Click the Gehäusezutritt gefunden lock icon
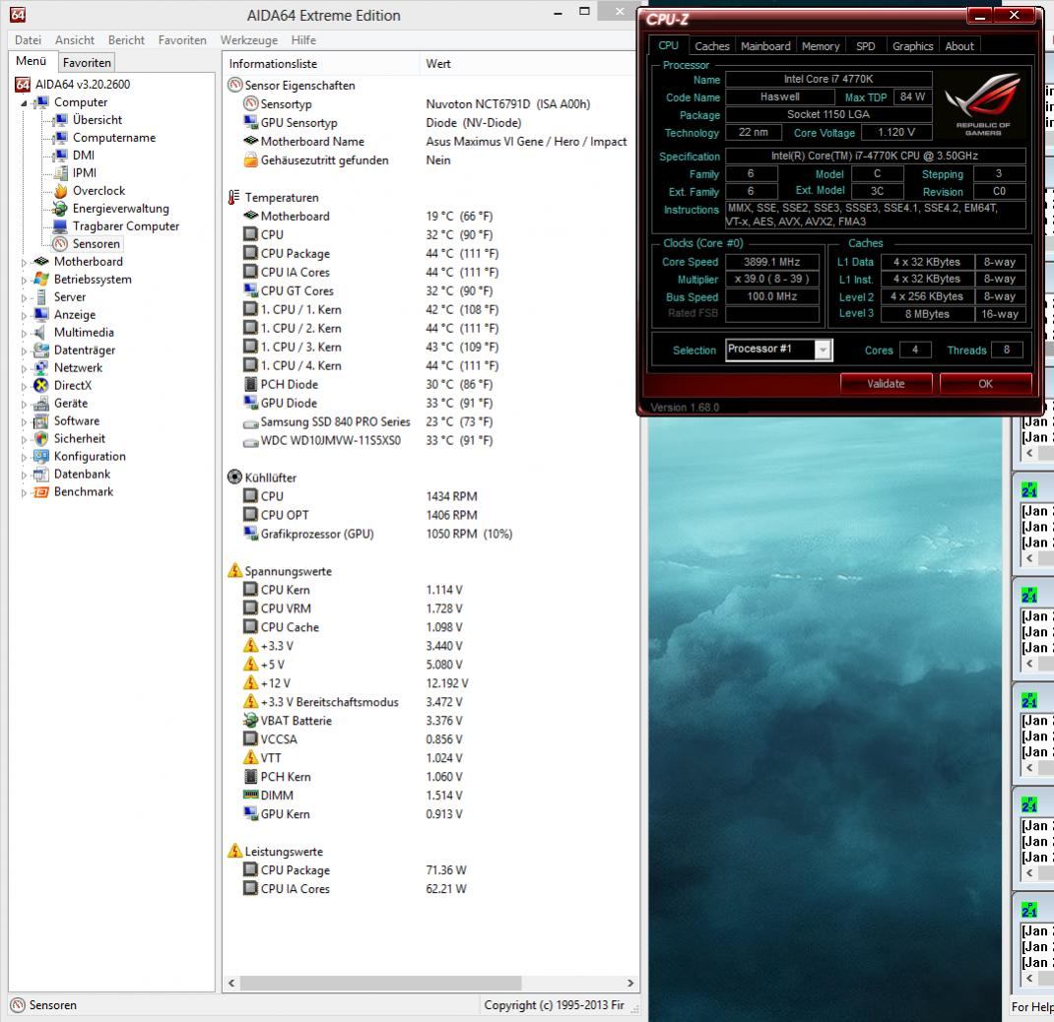The image size is (1054, 1022). (251, 160)
